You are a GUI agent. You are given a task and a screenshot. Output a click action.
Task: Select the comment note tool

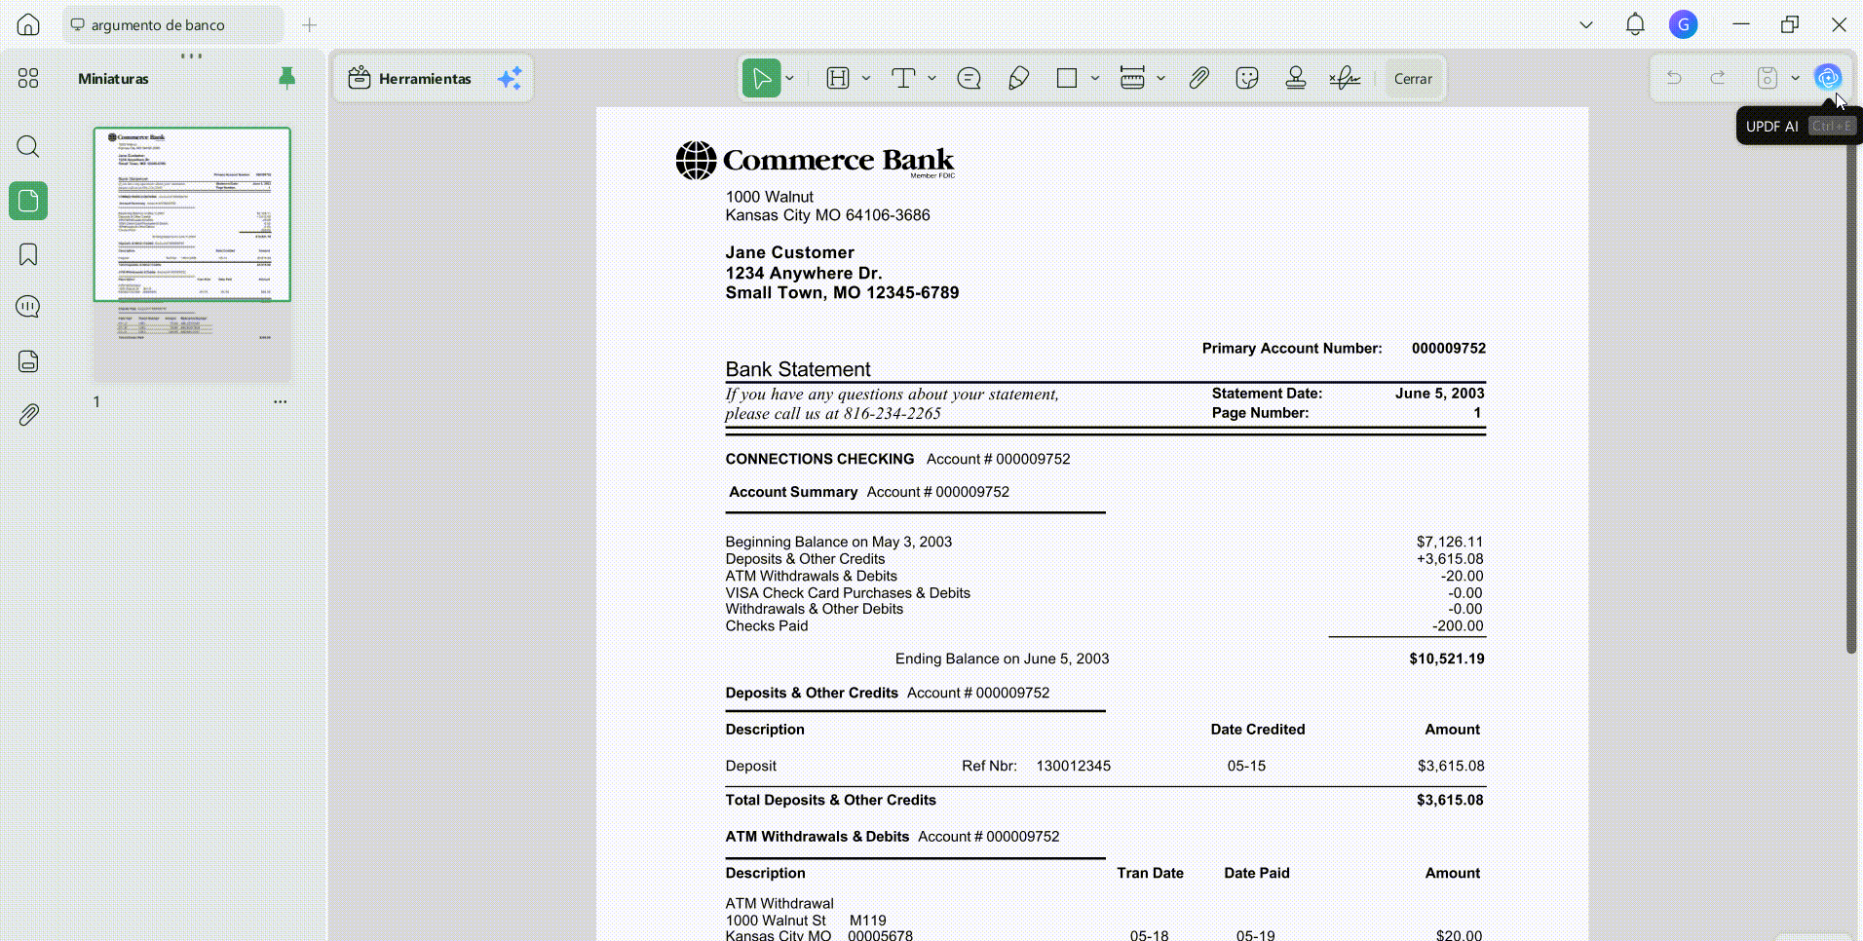click(x=969, y=78)
